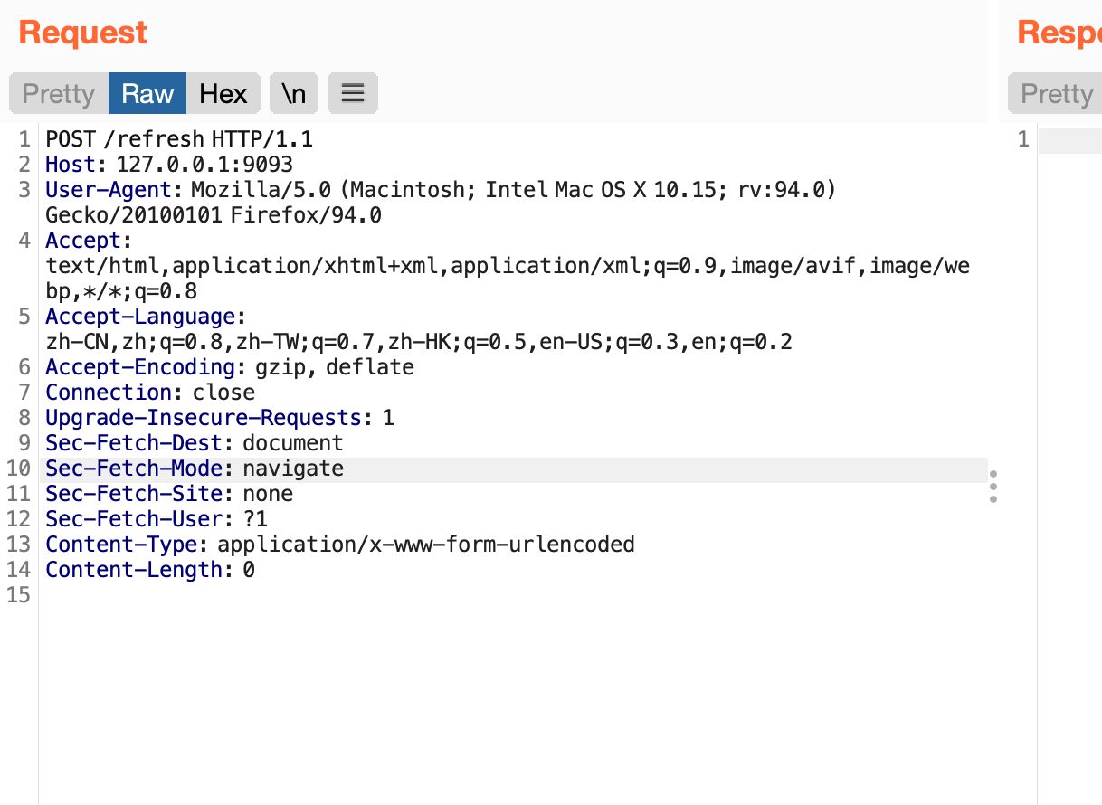Click the none value of Sec-Fetch-Site
This screenshot has width=1102, height=805.
(x=268, y=494)
